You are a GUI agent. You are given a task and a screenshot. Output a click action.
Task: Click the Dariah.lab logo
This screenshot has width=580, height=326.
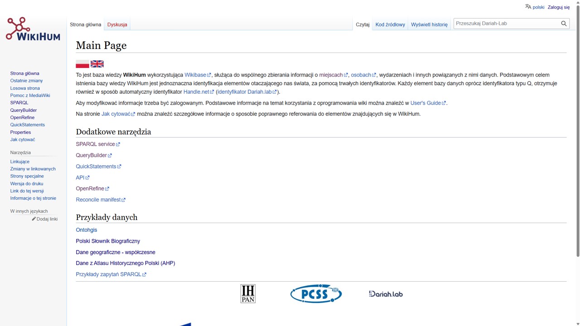[x=386, y=294]
